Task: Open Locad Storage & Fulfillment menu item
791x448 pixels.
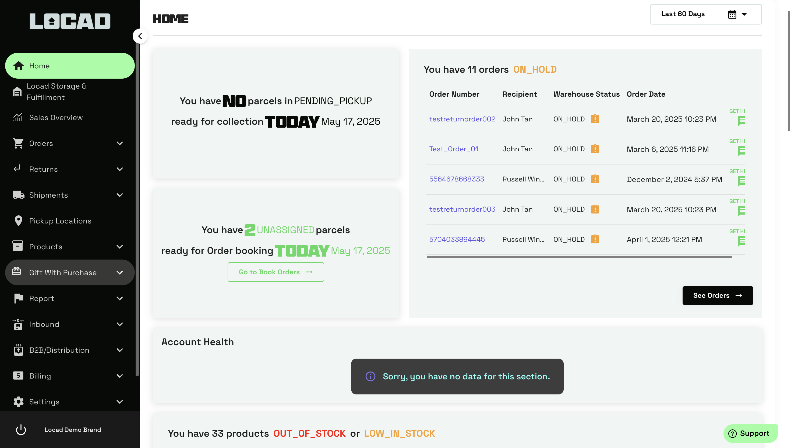Action: pyautogui.click(x=56, y=92)
